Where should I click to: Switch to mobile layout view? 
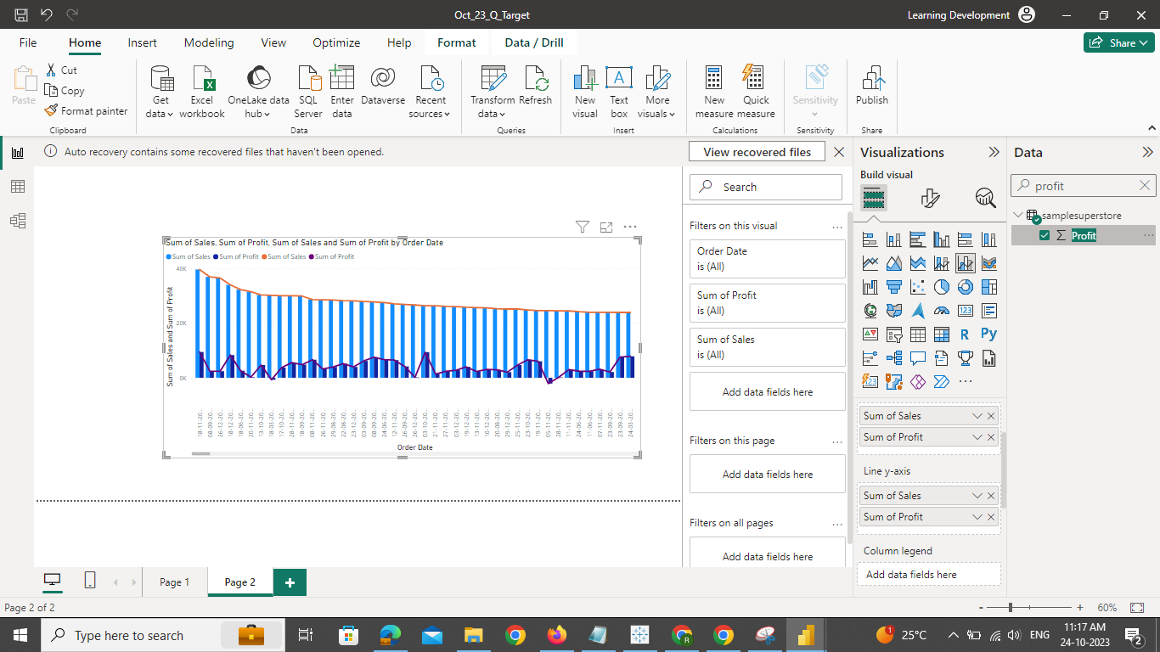click(90, 581)
